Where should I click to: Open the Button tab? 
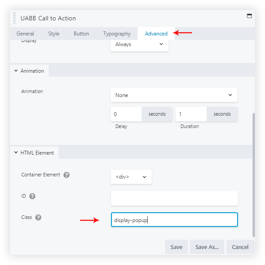tap(81, 34)
